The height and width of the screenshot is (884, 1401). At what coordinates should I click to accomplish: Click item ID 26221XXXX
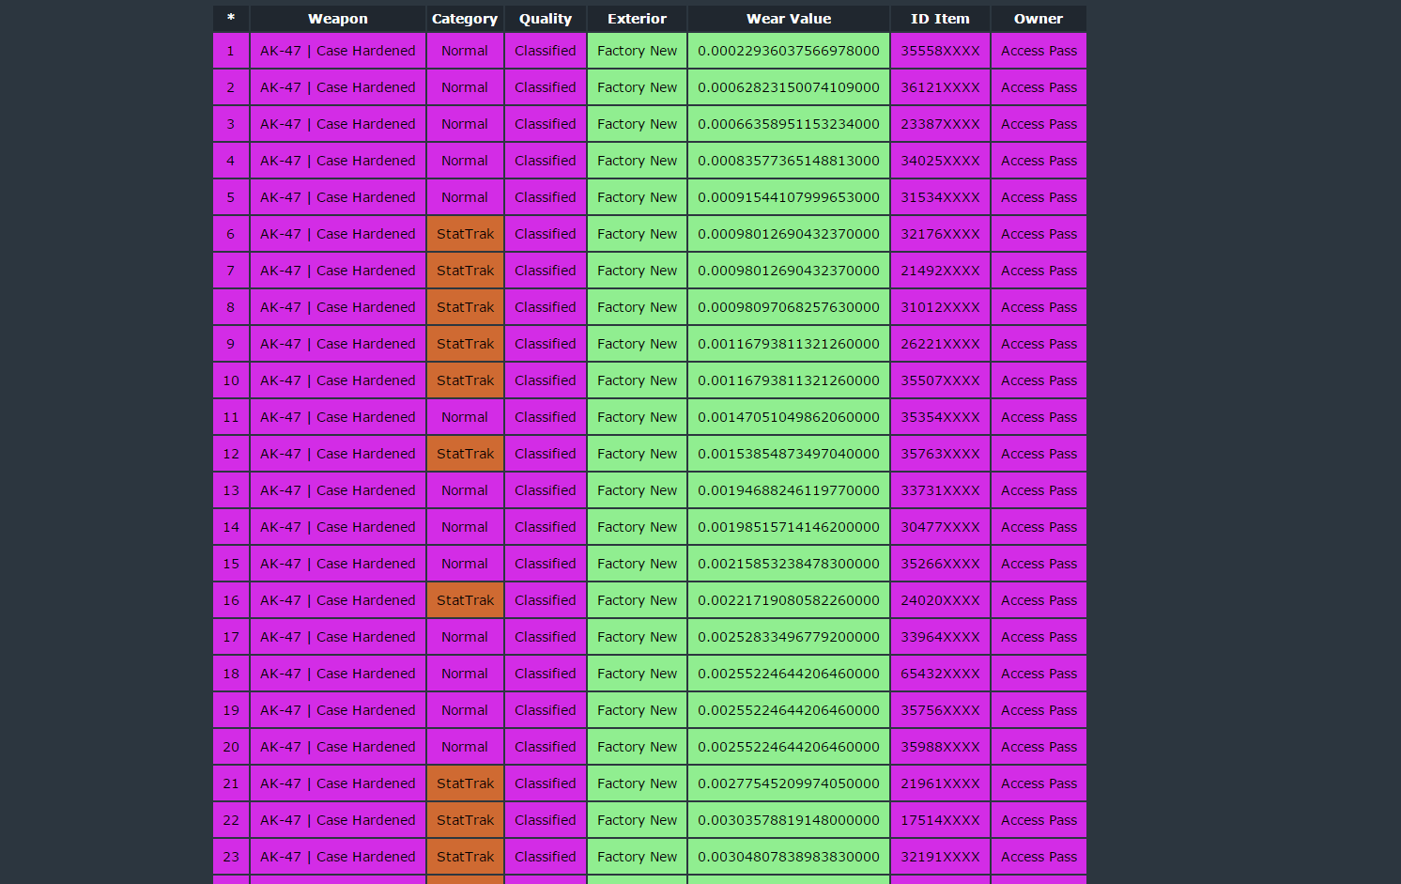coord(940,344)
